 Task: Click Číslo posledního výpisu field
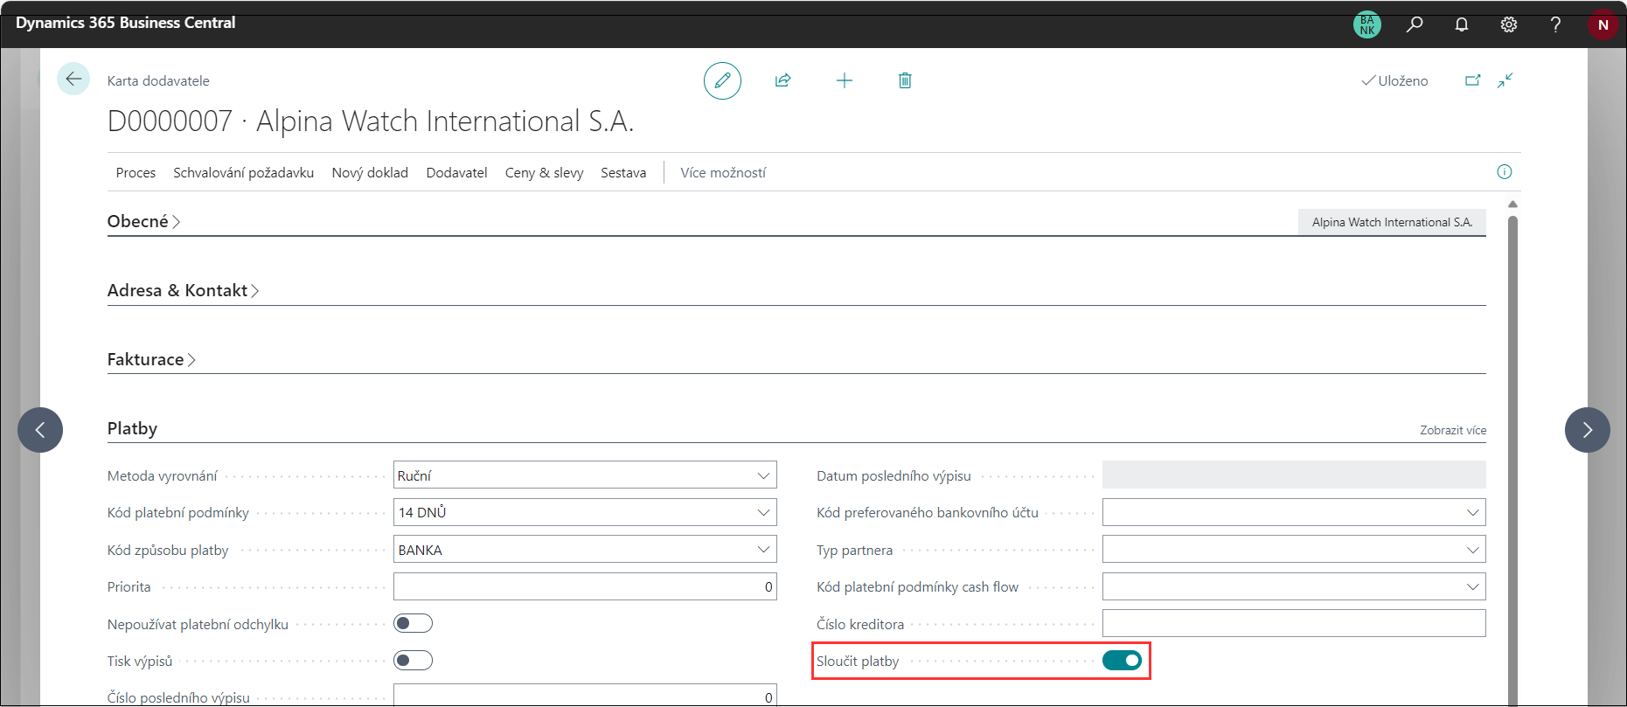click(x=585, y=696)
